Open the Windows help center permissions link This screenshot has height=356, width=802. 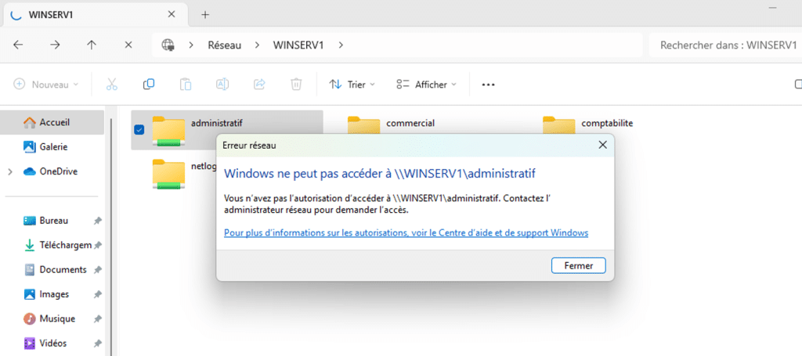click(406, 233)
